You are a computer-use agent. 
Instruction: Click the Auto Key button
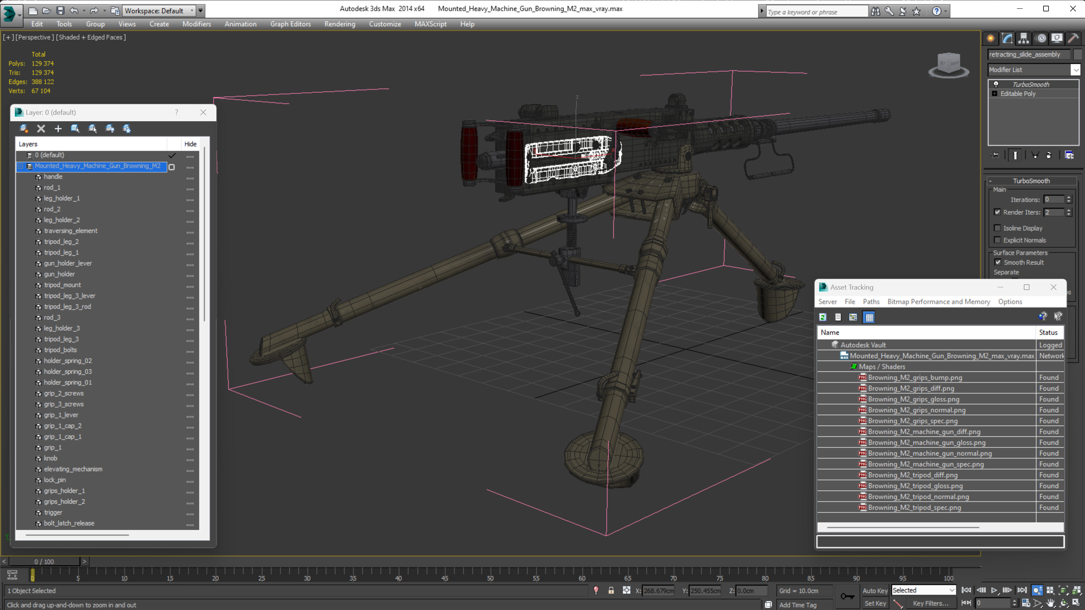tap(874, 591)
